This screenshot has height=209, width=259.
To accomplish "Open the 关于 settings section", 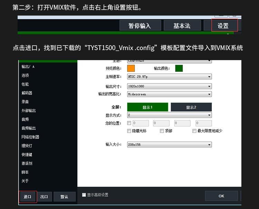I will pyautogui.click(x=25, y=181).
